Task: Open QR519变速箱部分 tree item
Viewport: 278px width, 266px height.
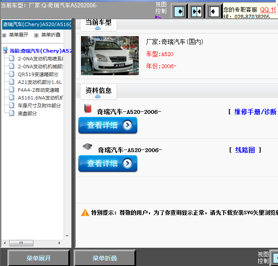Action: [38, 74]
